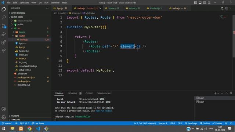
Task: Open the Search view in activity bar
Action: point(4,18)
